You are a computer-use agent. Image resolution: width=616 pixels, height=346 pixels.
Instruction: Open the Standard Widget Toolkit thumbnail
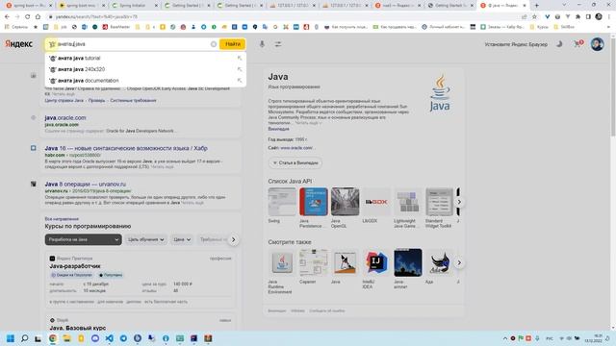point(439,202)
